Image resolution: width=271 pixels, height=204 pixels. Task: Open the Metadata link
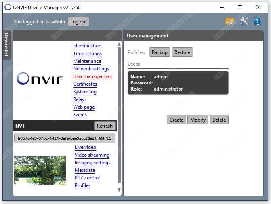coord(85,170)
